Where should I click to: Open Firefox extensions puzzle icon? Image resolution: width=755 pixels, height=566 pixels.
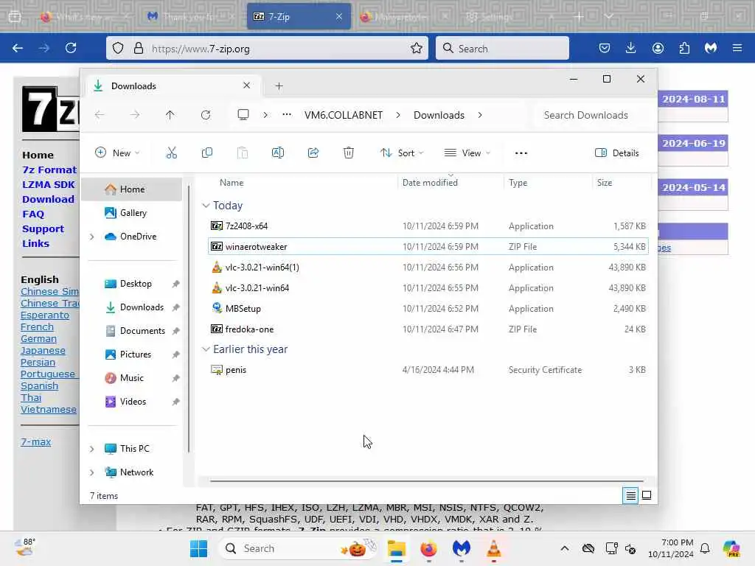coord(684,48)
